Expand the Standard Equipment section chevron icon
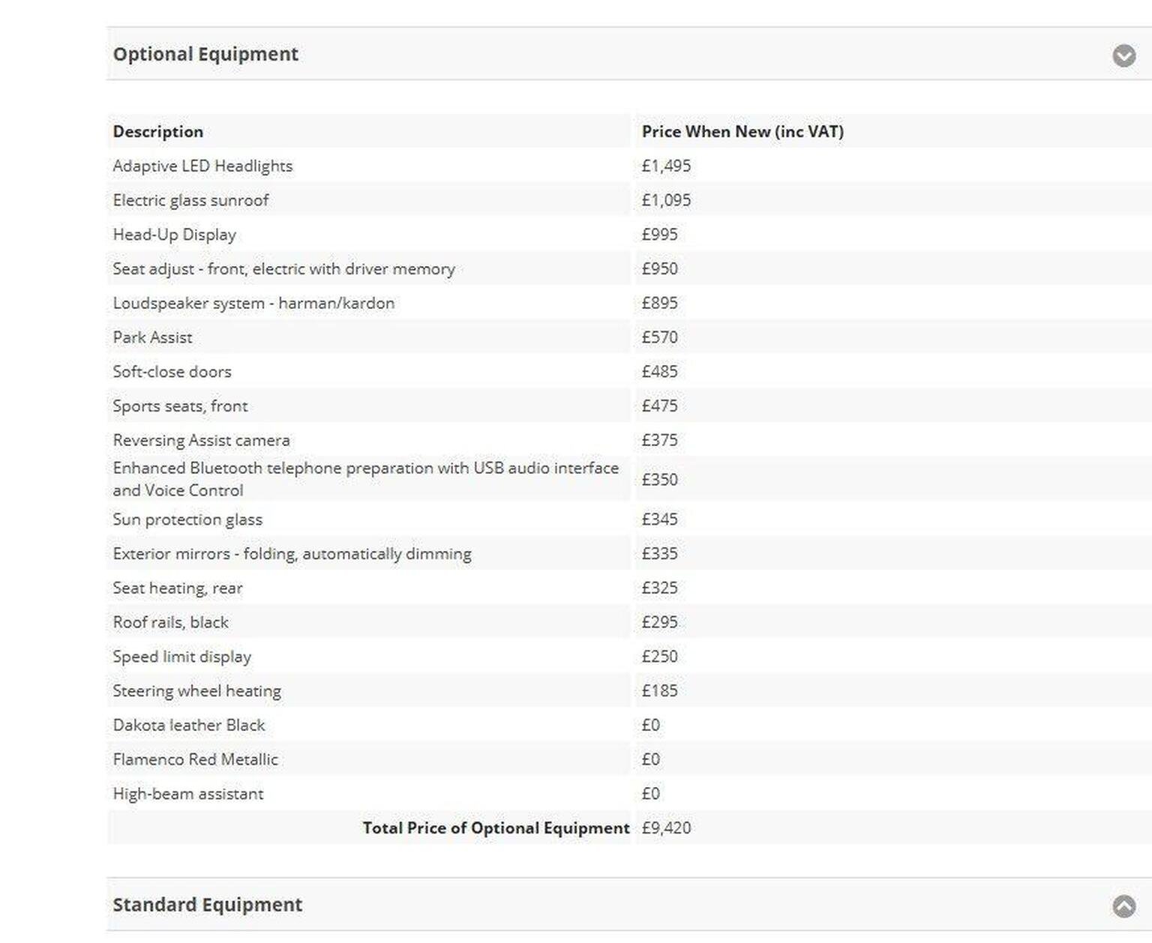 pyautogui.click(x=1123, y=906)
